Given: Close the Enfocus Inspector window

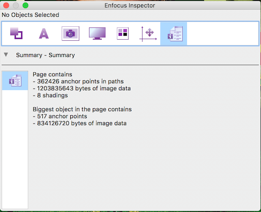Looking at the screenshot, I should (6, 5).
